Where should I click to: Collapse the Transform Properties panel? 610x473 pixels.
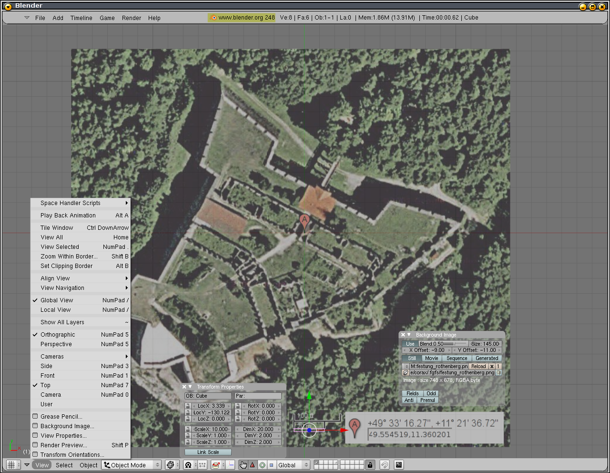tap(190, 387)
